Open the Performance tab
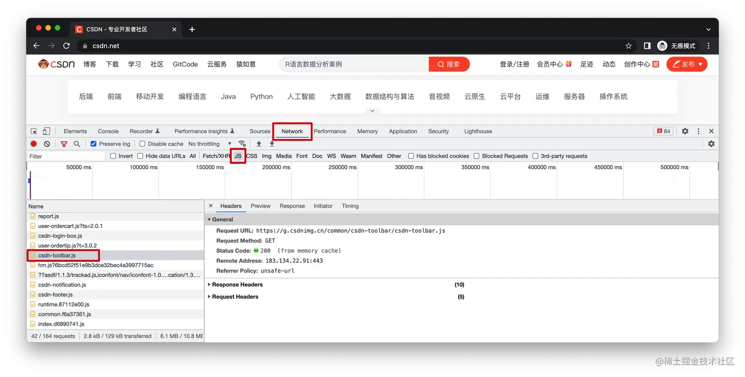This screenshot has width=745, height=377. click(330, 131)
